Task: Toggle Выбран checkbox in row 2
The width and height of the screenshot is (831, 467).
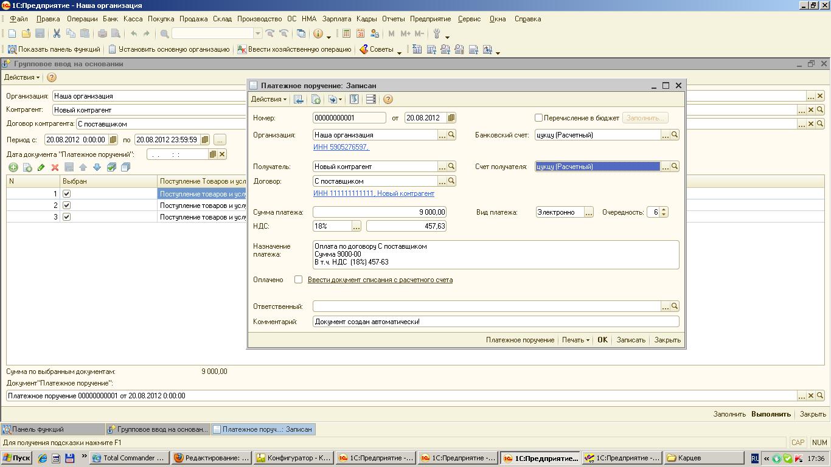Action: 67,206
